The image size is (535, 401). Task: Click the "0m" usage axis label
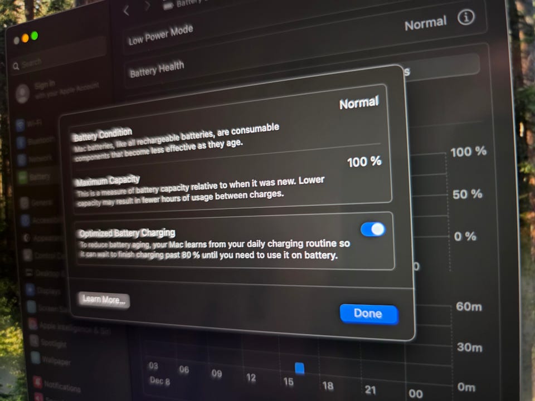tap(466, 388)
